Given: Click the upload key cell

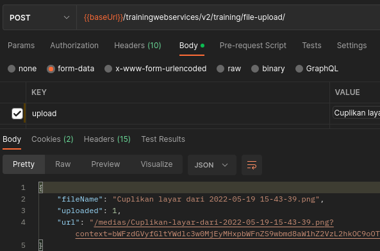Looking at the screenshot, I should 178,114.
